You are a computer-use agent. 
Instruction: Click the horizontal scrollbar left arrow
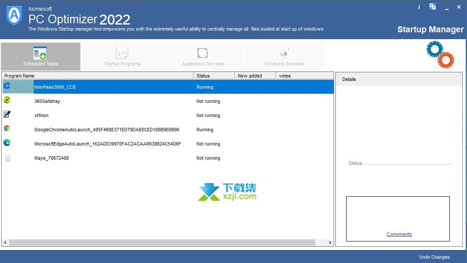coord(5,243)
